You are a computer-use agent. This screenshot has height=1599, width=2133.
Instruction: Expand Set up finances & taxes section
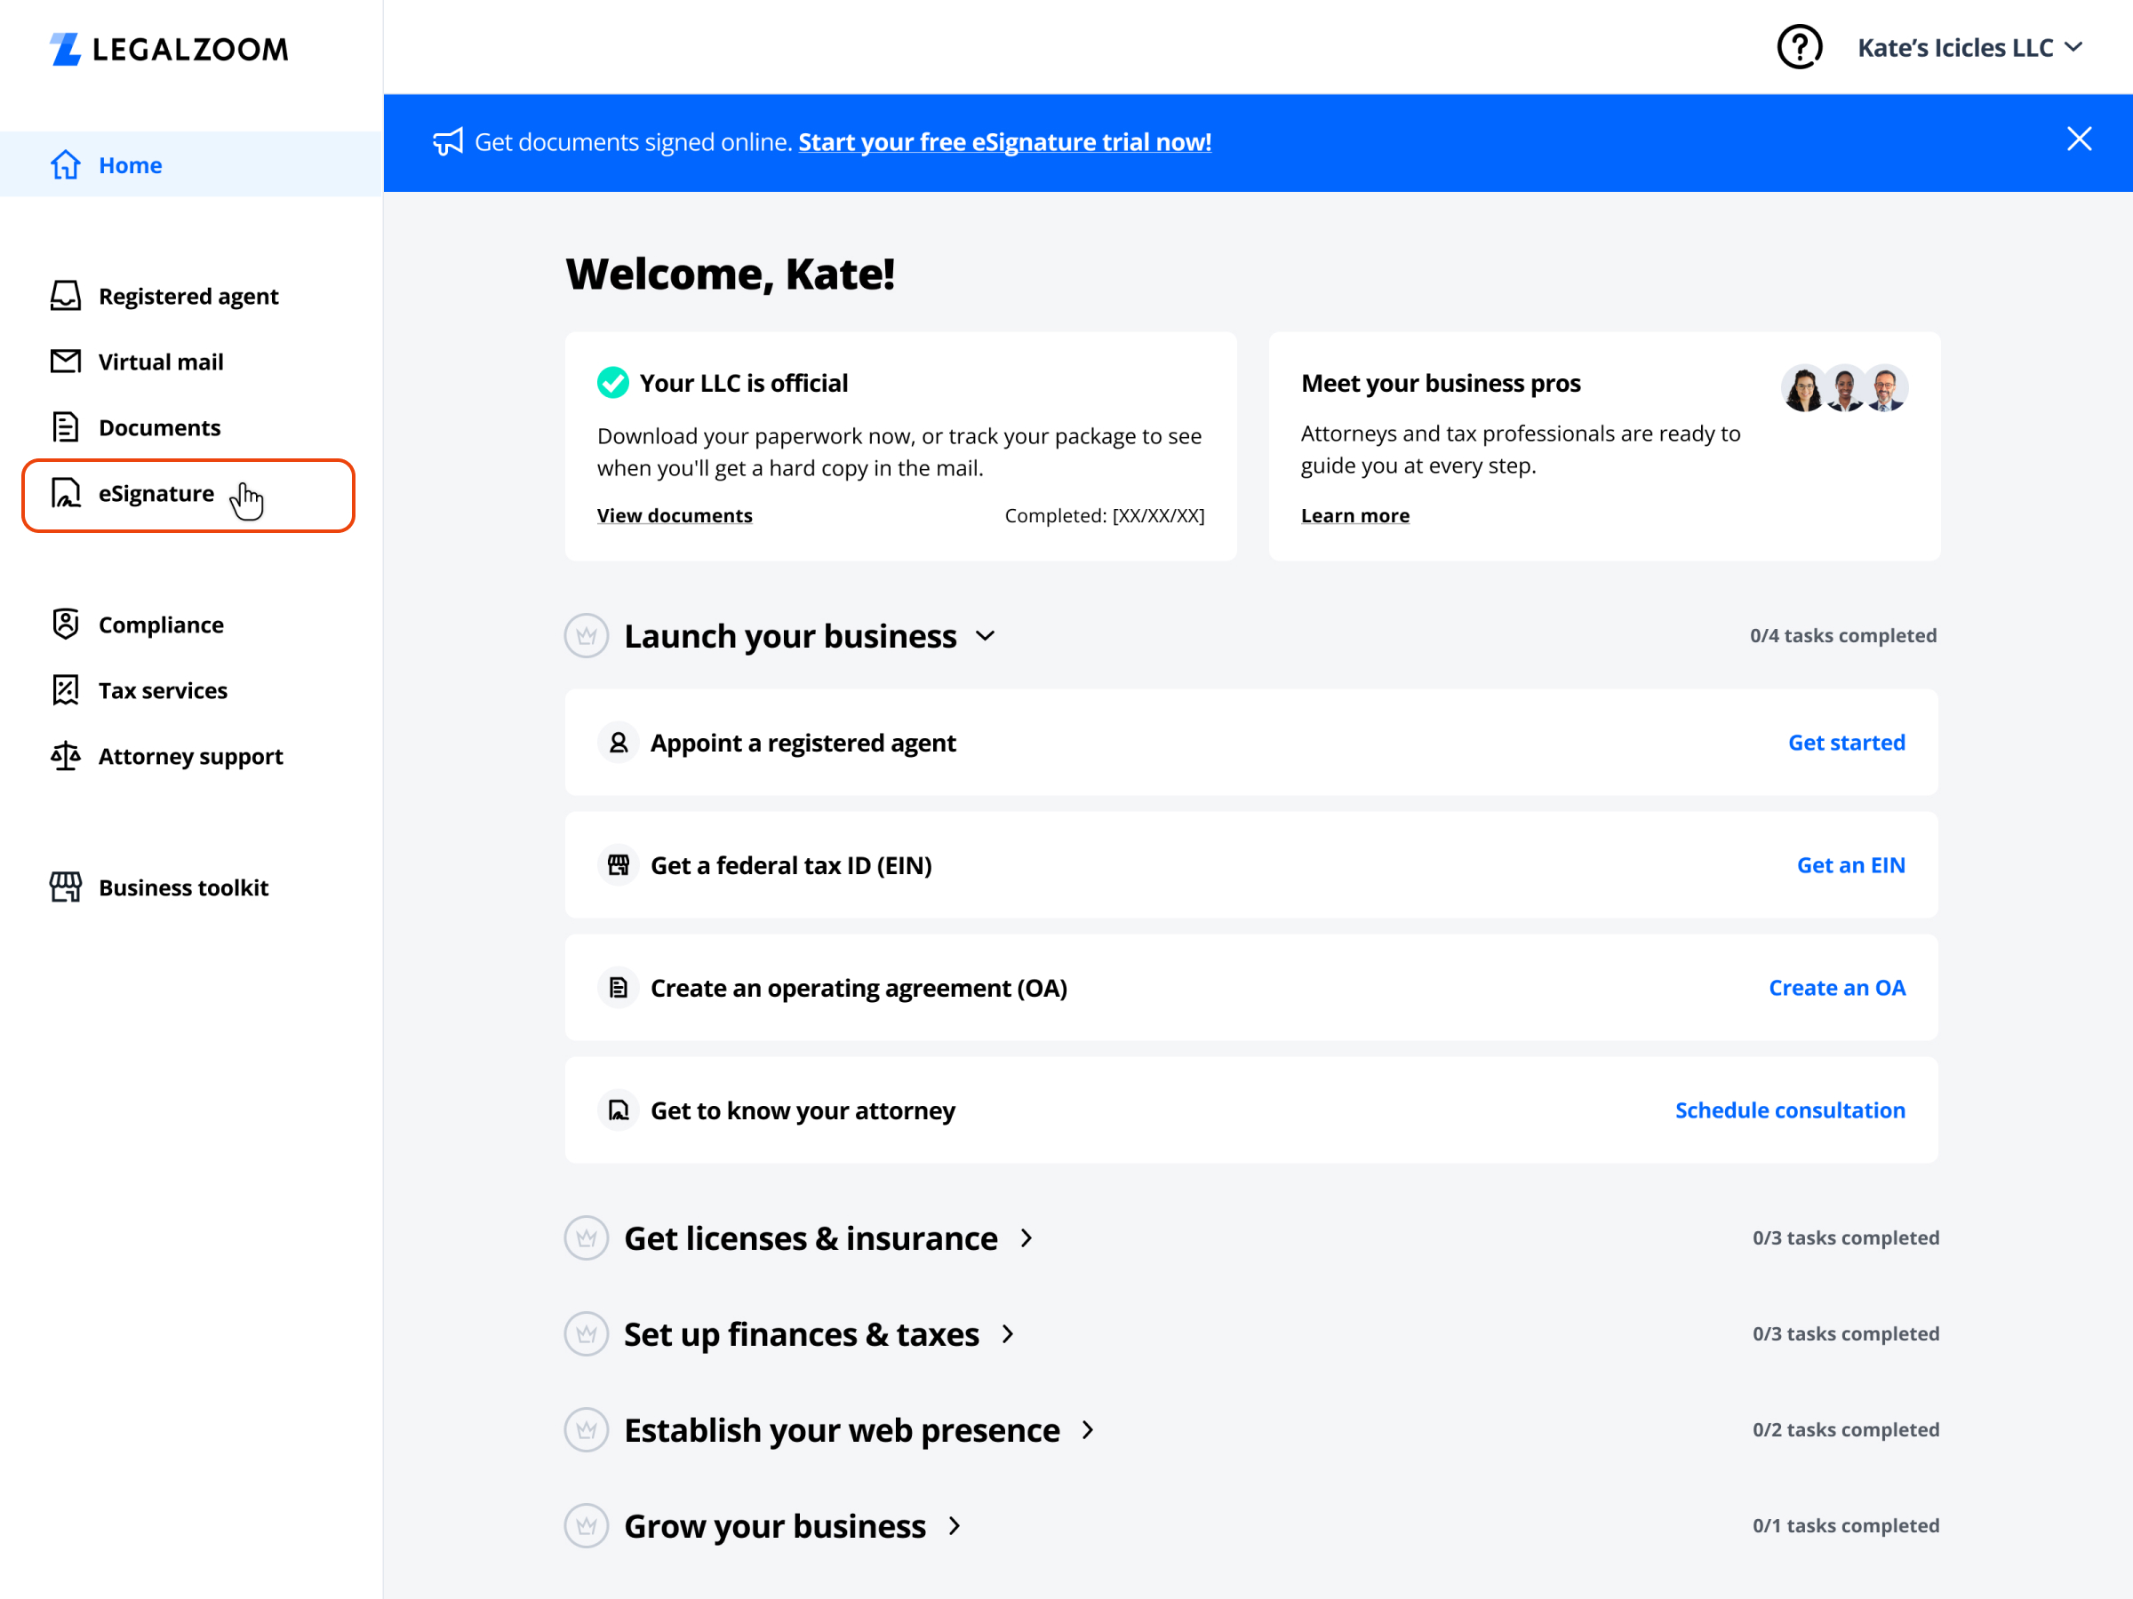point(1008,1334)
